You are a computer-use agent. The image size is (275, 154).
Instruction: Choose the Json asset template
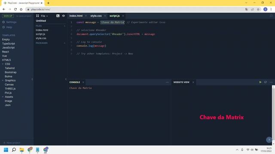pyautogui.click(x=8, y=105)
